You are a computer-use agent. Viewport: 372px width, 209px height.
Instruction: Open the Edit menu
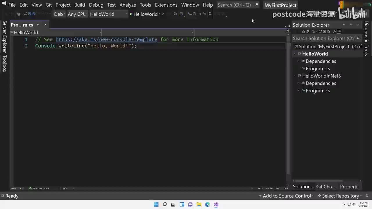coord(24,5)
